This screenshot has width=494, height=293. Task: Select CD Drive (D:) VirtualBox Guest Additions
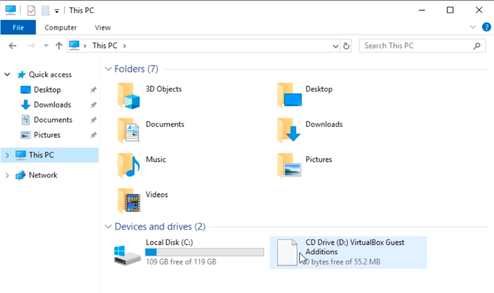pyautogui.click(x=347, y=252)
